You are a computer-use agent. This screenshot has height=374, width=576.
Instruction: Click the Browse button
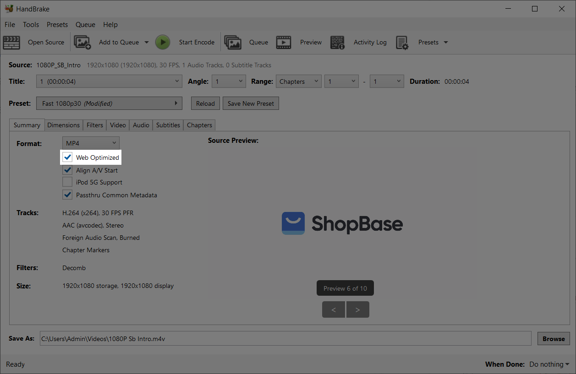tap(554, 339)
